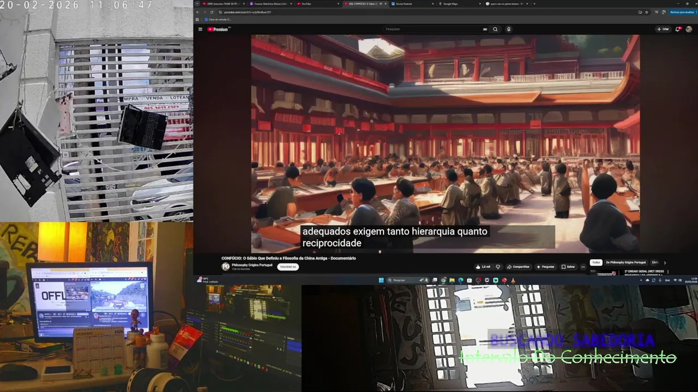
Task: Open the volume icon in the system tray
Action: pyautogui.click(x=680, y=280)
